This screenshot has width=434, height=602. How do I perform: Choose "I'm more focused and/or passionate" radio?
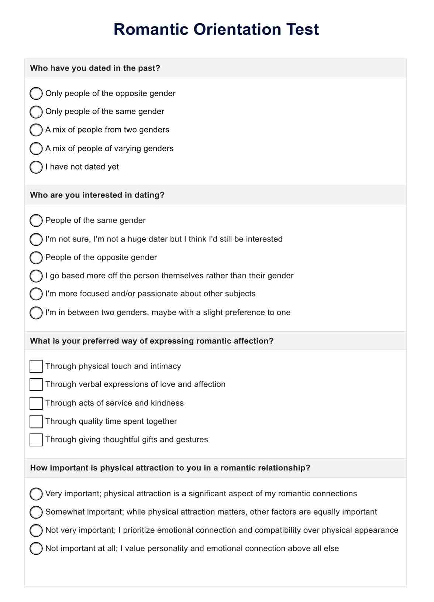(x=36, y=294)
